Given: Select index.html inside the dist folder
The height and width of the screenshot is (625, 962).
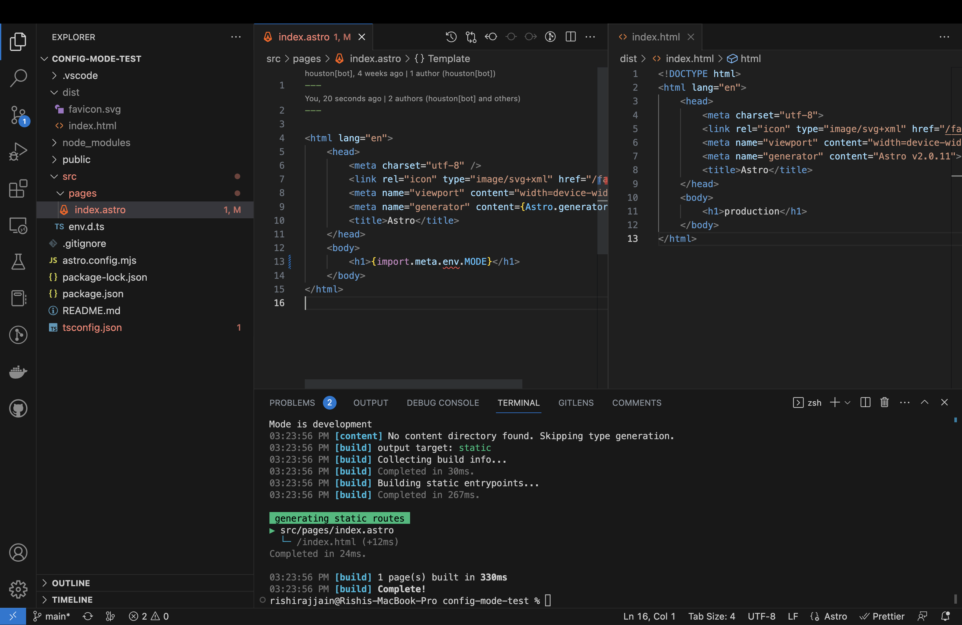Looking at the screenshot, I should 93,126.
